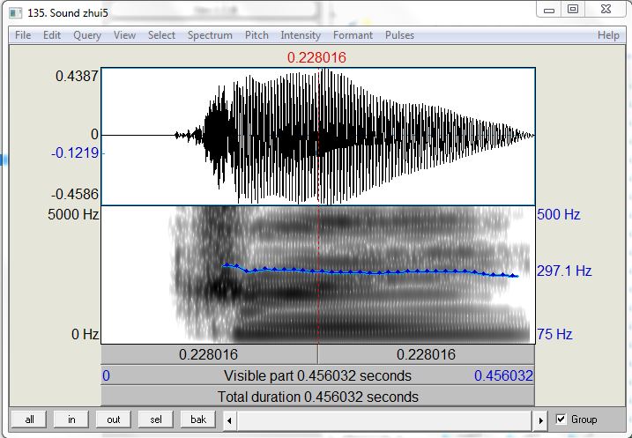The image size is (632, 438).
Task: Click the blue pitch contour line
Action: click(x=370, y=272)
